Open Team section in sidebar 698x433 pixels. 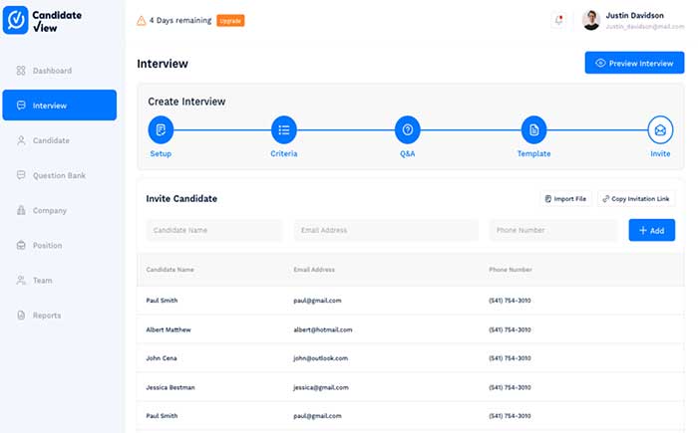coord(42,280)
